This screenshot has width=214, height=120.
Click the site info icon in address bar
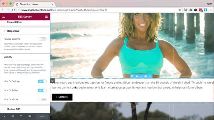coord(19,10)
